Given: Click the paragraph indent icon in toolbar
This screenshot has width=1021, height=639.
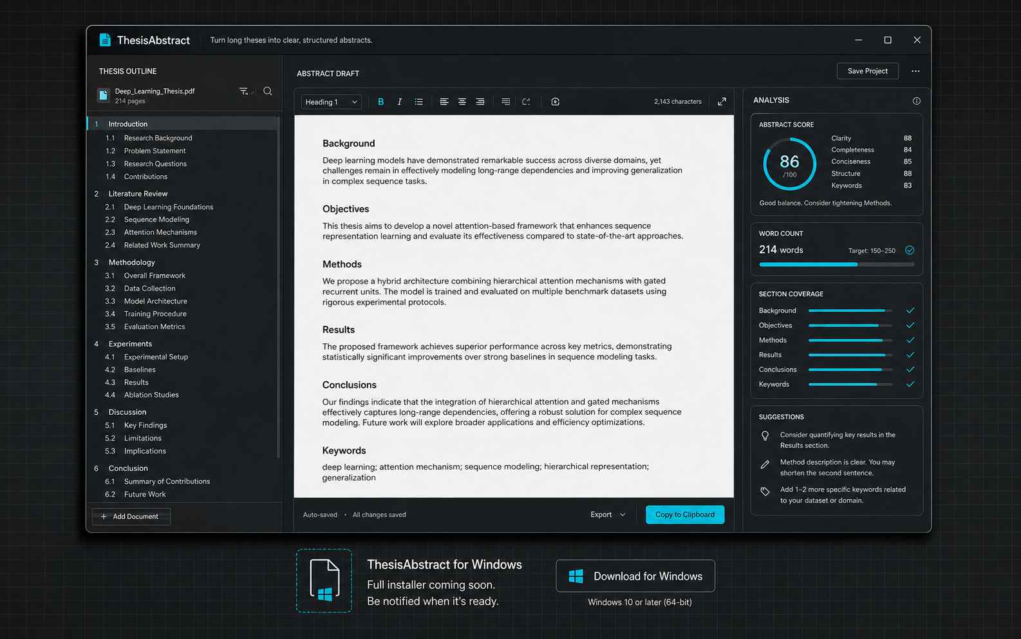Looking at the screenshot, I should (x=506, y=102).
